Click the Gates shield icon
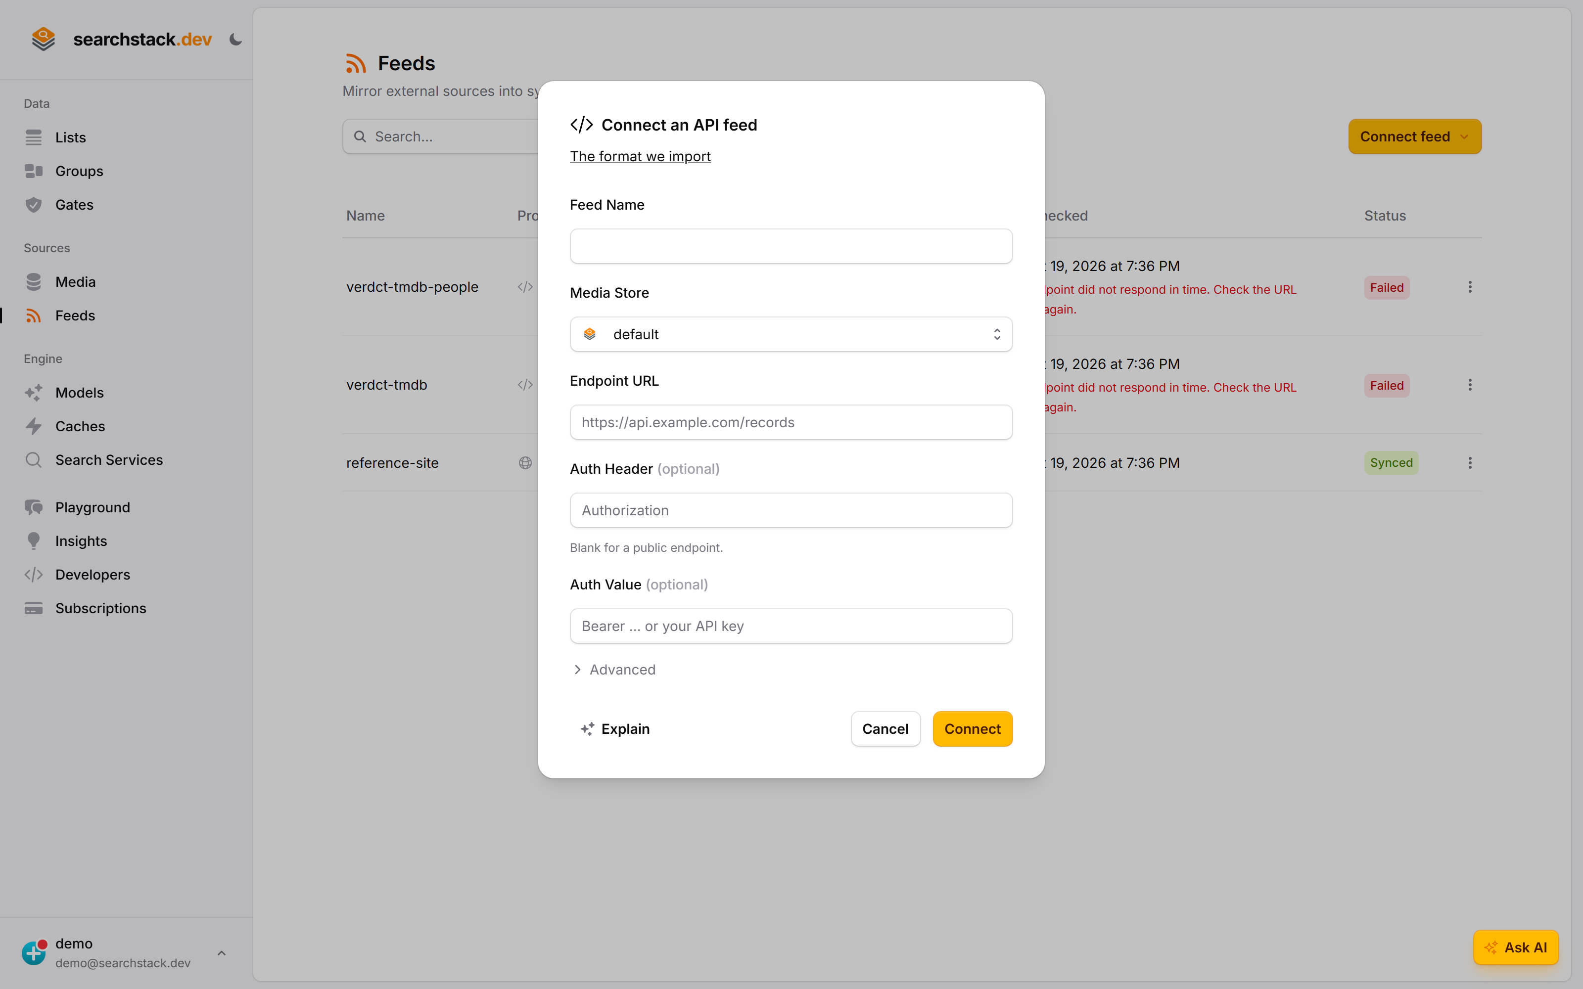The height and width of the screenshot is (989, 1583). click(x=33, y=205)
